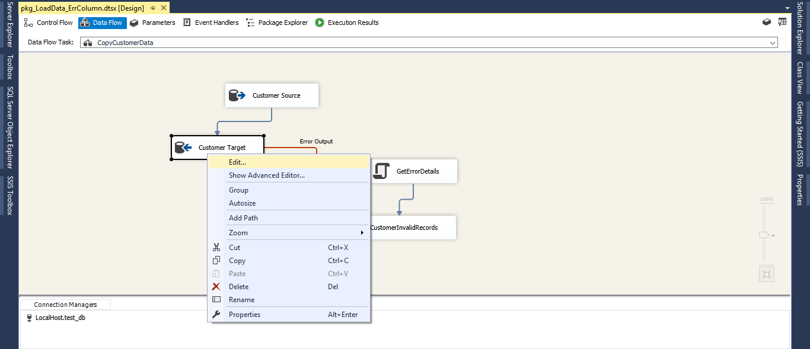Click the Customer Source database icon

pos(237,95)
